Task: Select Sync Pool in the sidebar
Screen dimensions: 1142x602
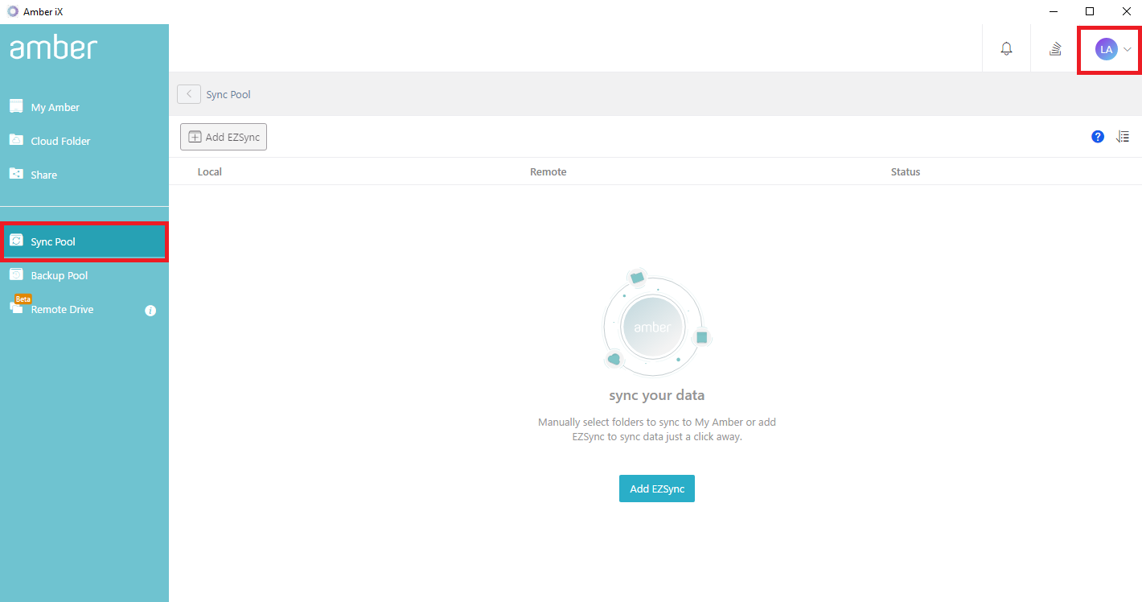Action: pyautogui.click(x=84, y=241)
